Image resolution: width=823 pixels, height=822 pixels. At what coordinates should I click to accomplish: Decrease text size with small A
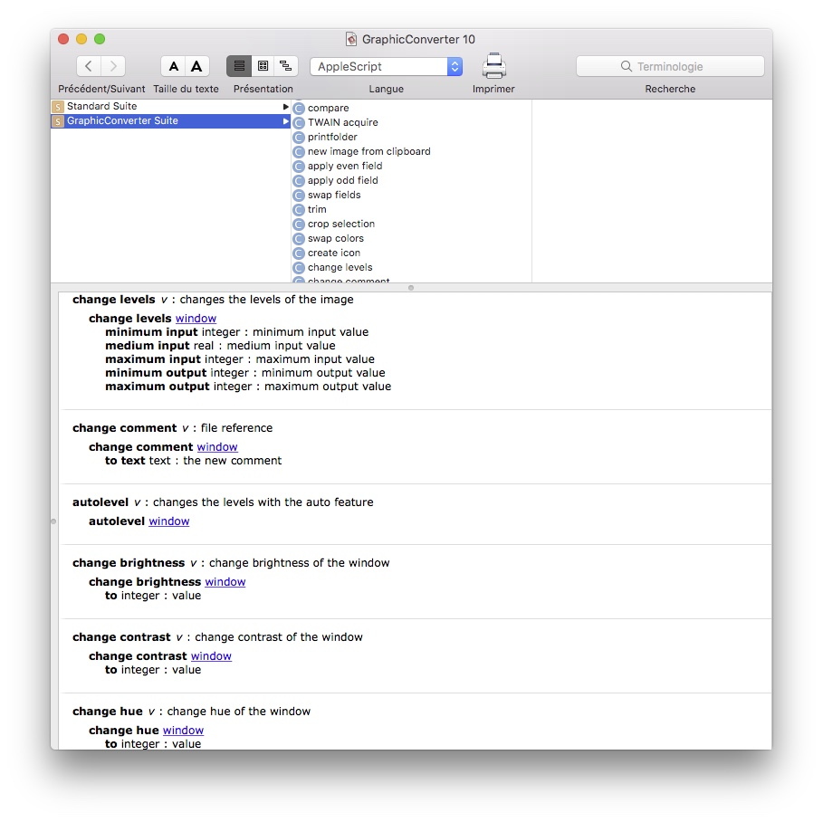pos(173,66)
